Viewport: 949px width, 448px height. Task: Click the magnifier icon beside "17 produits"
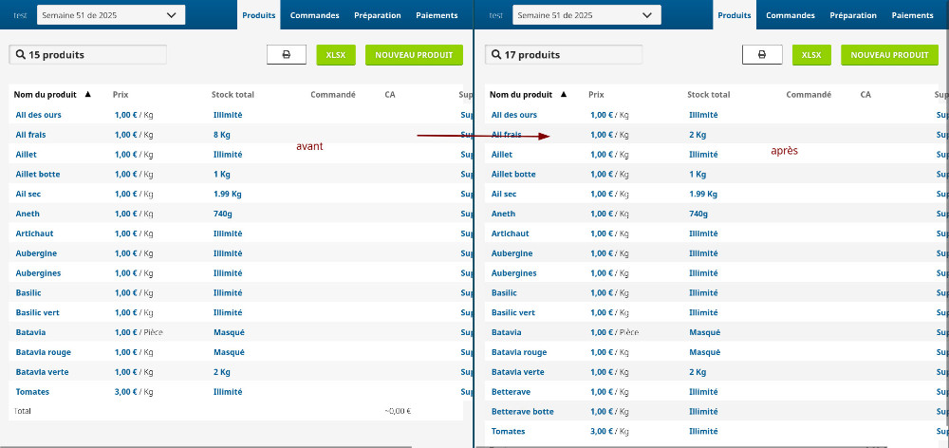pyautogui.click(x=495, y=55)
